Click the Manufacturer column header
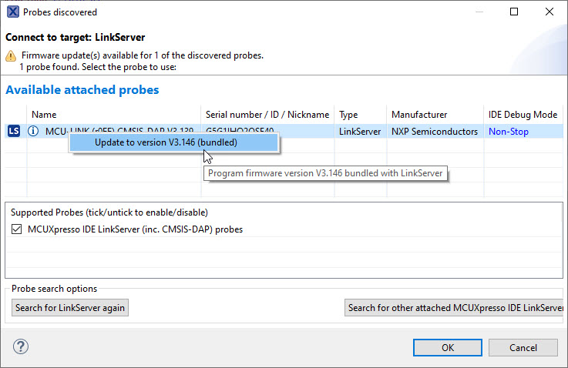 420,115
